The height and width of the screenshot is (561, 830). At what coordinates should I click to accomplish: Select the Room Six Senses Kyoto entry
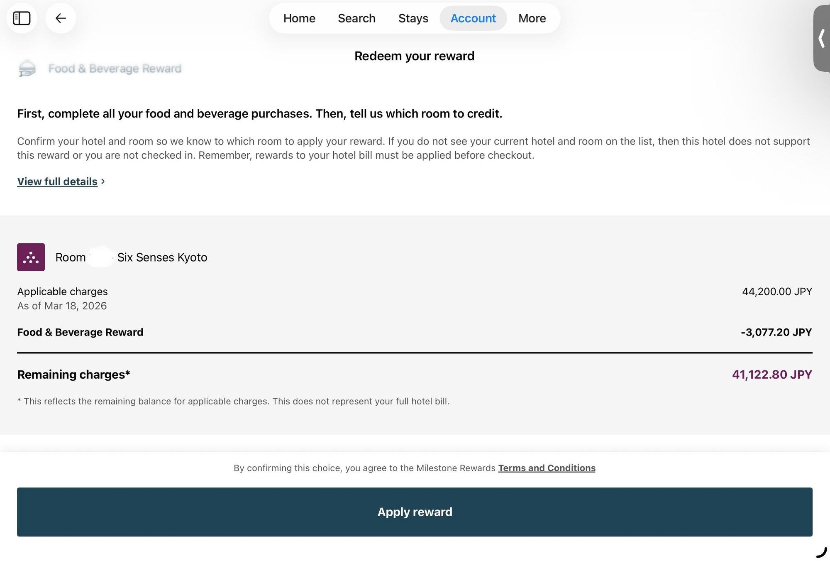(131, 257)
